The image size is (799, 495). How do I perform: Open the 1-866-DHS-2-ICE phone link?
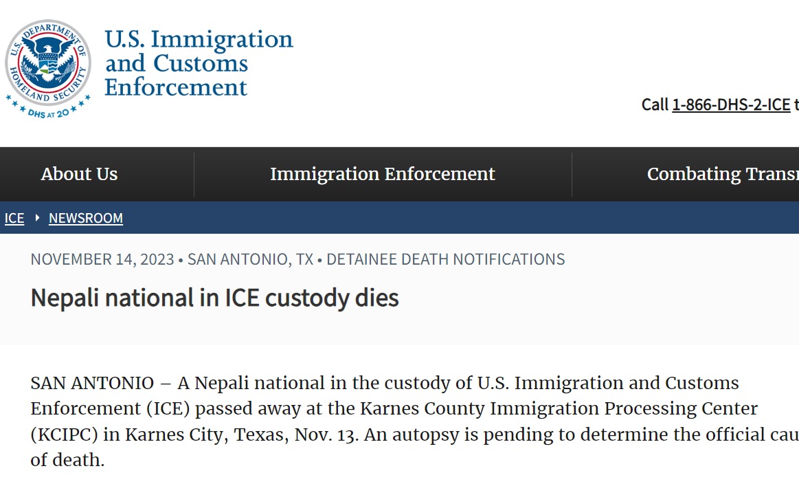pyautogui.click(x=731, y=104)
